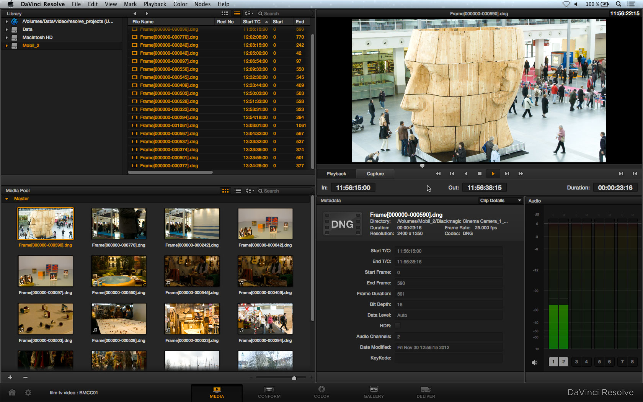Screen dimensions: 643x402
Task: Switch Library to thumbnail grid view
Action: coord(225,13)
